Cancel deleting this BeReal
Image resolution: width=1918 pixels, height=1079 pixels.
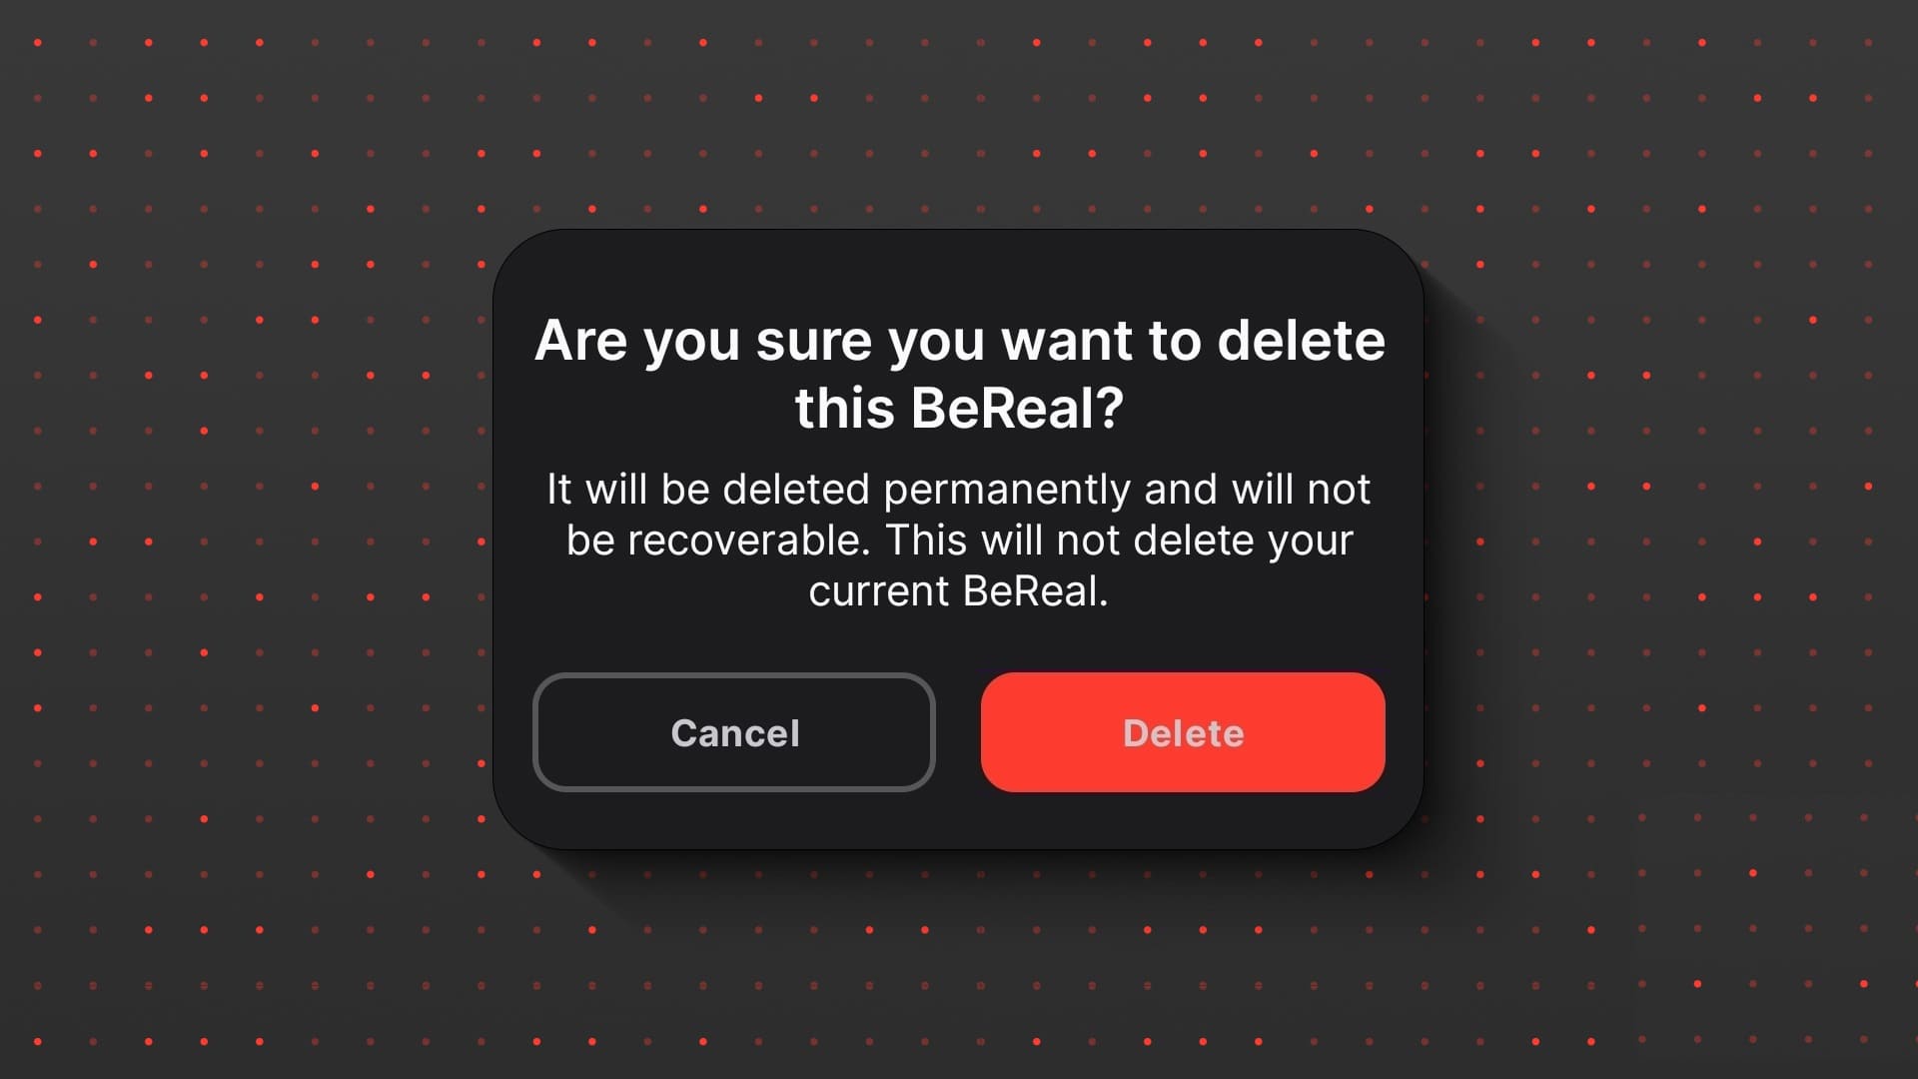pos(734,732)
